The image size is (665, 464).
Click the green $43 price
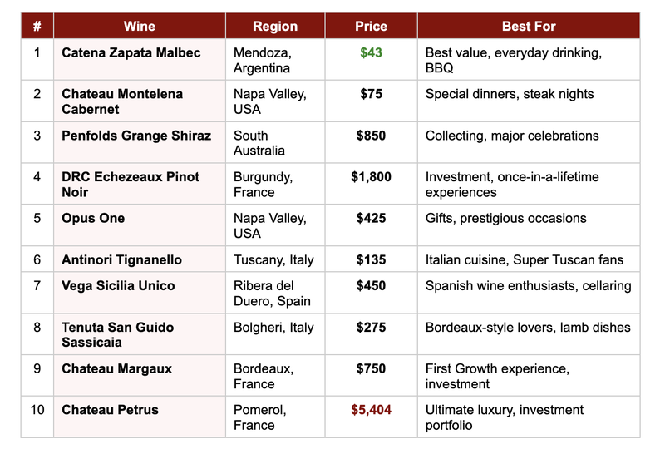pos(371,53)
